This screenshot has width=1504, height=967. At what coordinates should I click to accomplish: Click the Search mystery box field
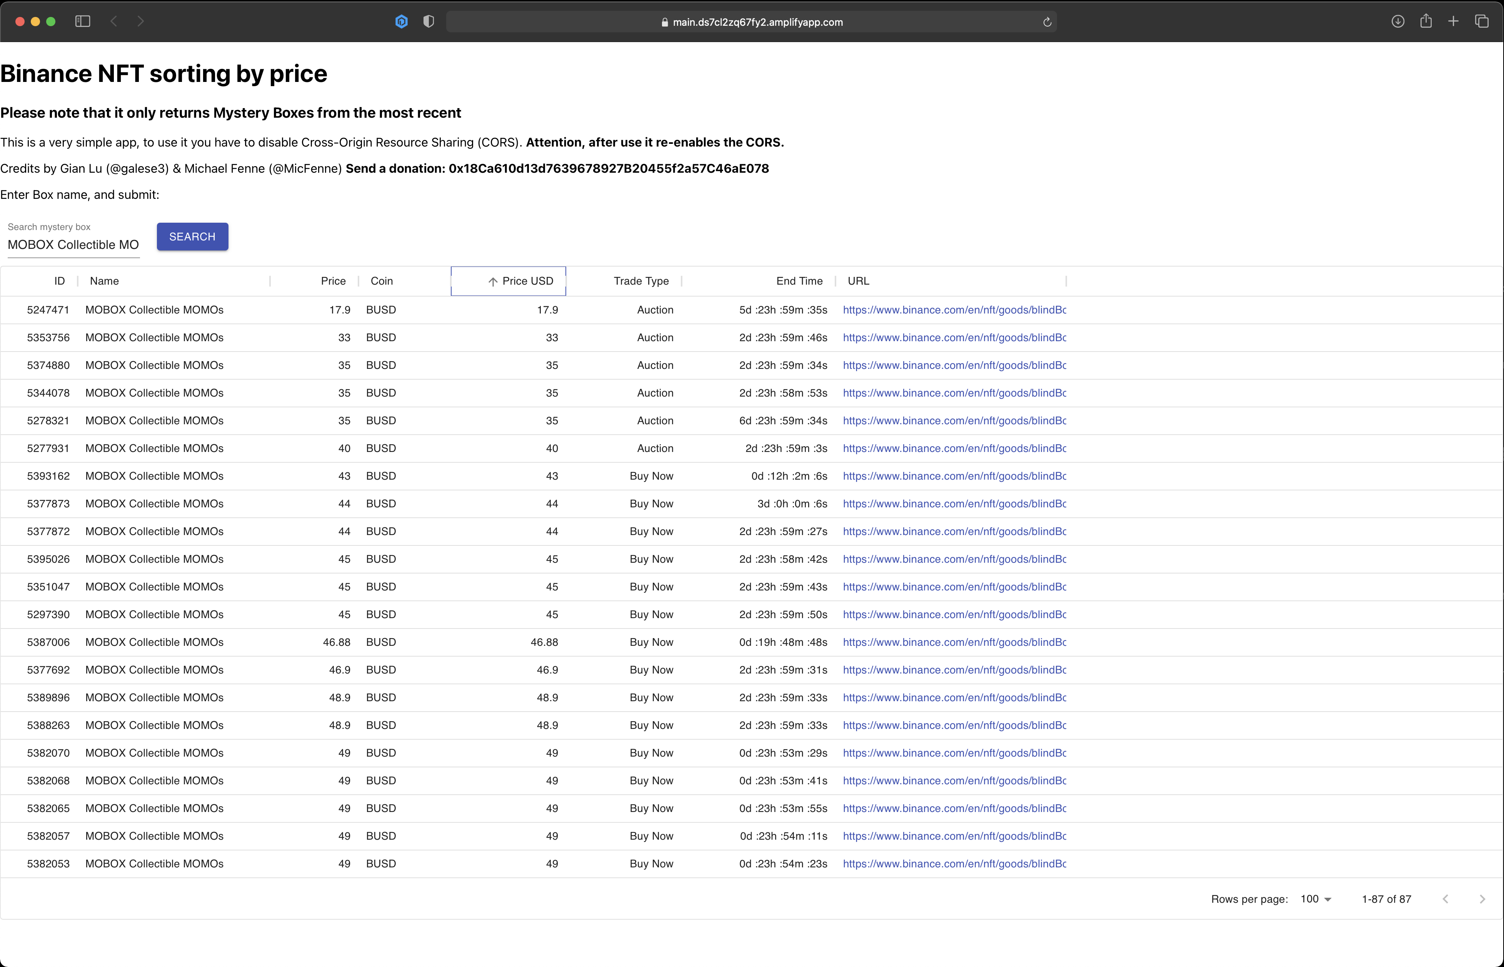point(73,245)
